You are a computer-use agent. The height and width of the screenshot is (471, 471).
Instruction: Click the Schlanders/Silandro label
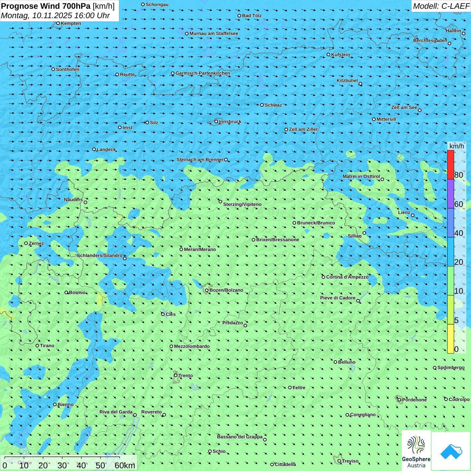[100, 255]
